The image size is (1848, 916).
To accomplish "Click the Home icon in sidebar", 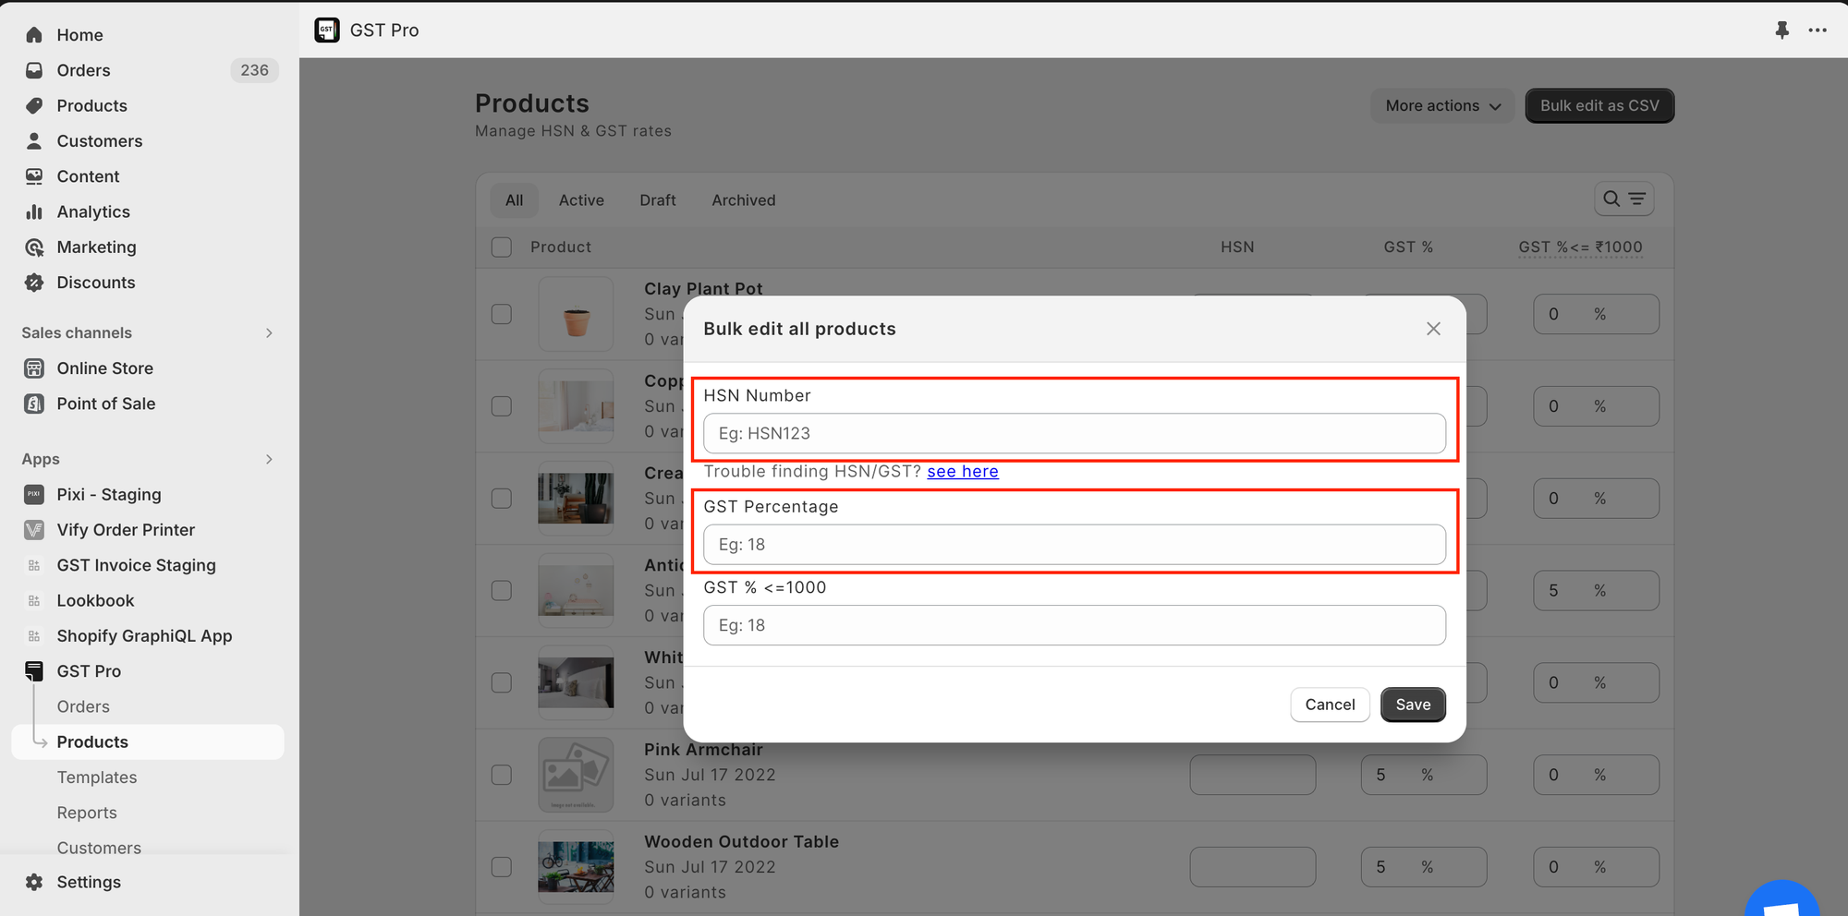I will [x=34, y=35].
